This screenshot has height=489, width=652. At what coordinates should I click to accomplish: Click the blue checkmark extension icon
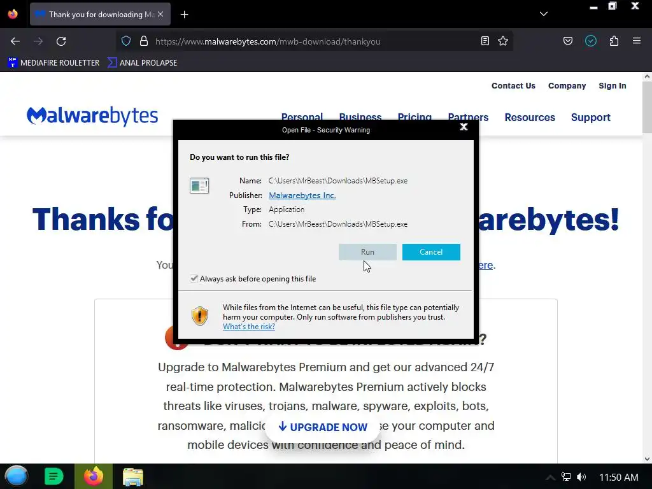click(x=591, y=41)
